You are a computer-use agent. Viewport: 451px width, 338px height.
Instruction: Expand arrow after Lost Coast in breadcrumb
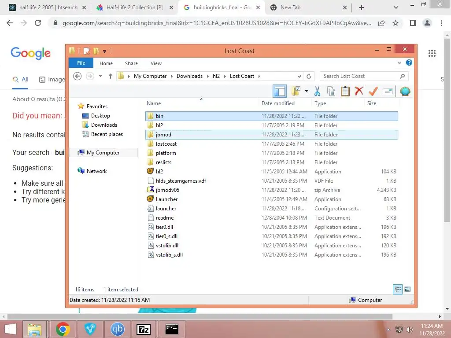tap(259, 76)
